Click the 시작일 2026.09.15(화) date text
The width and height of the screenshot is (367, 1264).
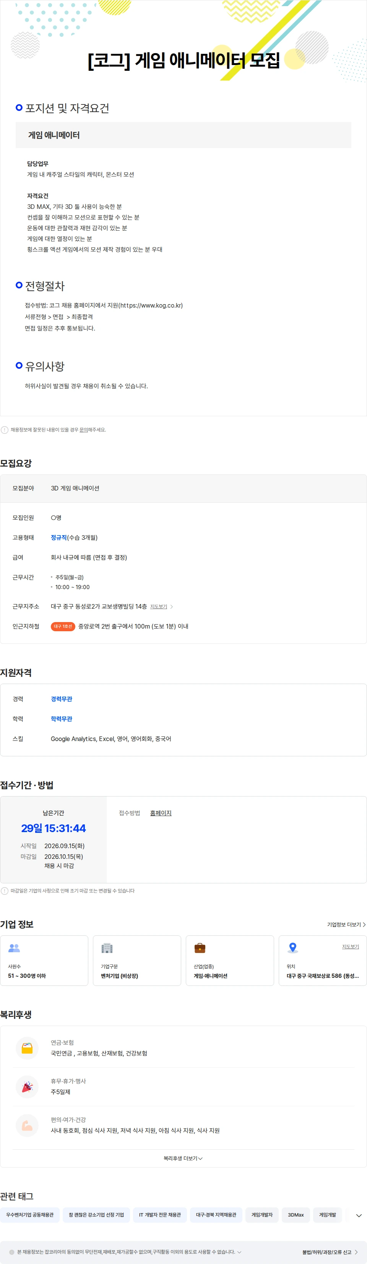[64, 846]
